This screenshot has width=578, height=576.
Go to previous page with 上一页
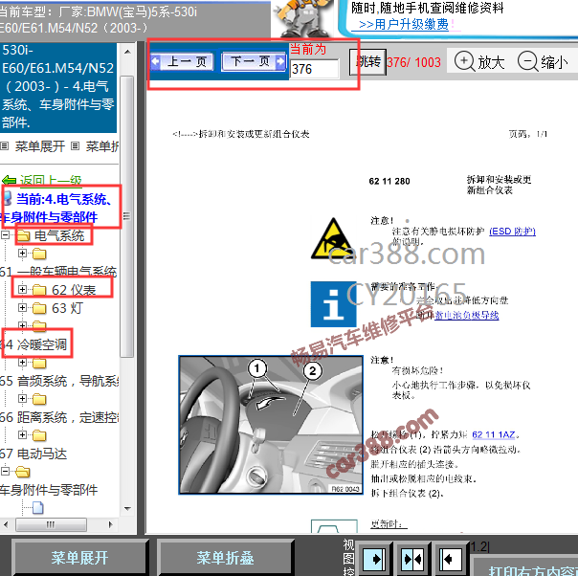click(182, 61)
